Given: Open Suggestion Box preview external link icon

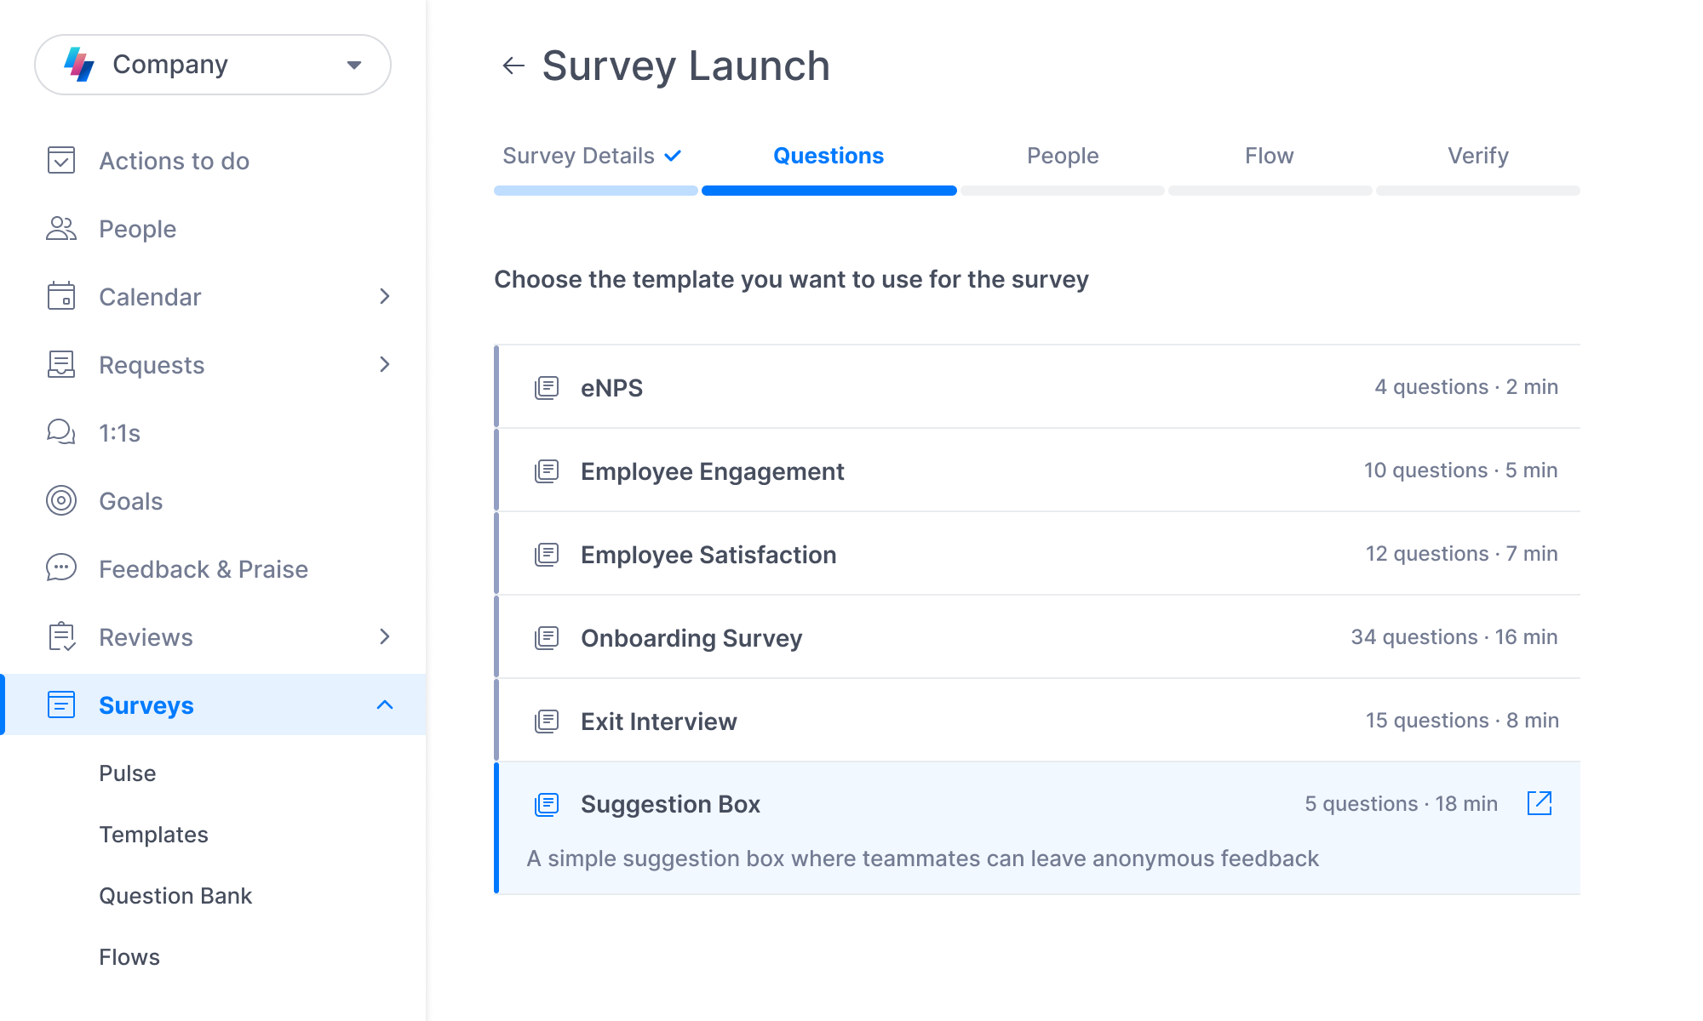Looking at the screenshot, I should (x=1539, y=803).
